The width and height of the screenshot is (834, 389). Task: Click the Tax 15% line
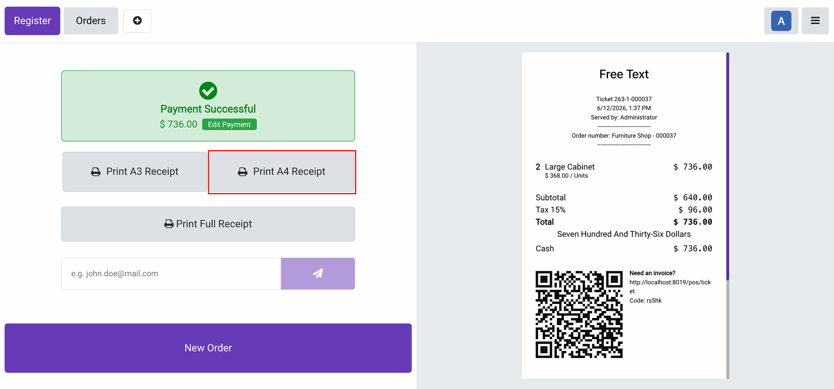(624, 210)
